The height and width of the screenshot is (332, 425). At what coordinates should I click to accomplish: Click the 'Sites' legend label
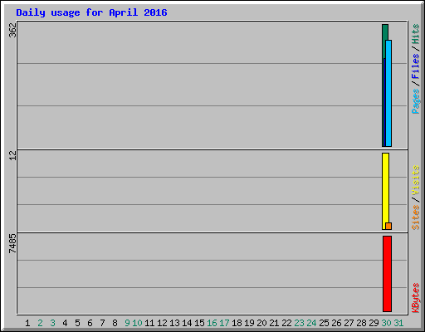click(415, 217)
